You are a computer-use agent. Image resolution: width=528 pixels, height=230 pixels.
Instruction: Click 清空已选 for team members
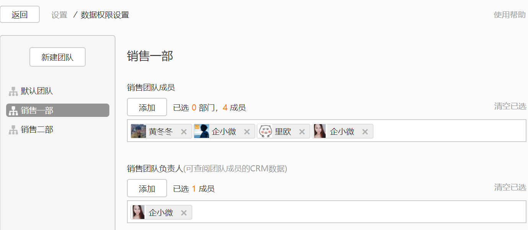point(510,106)
